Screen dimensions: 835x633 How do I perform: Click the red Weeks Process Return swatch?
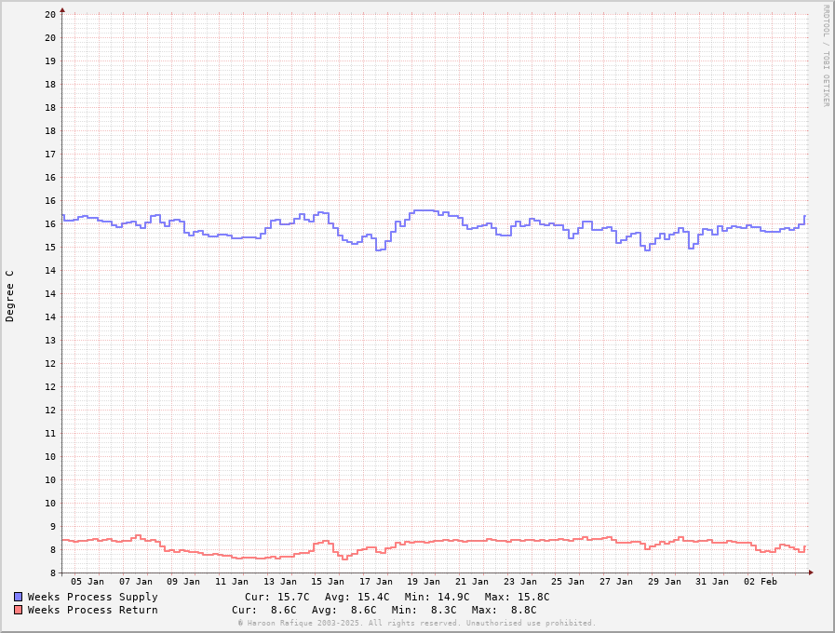[18, 610]
